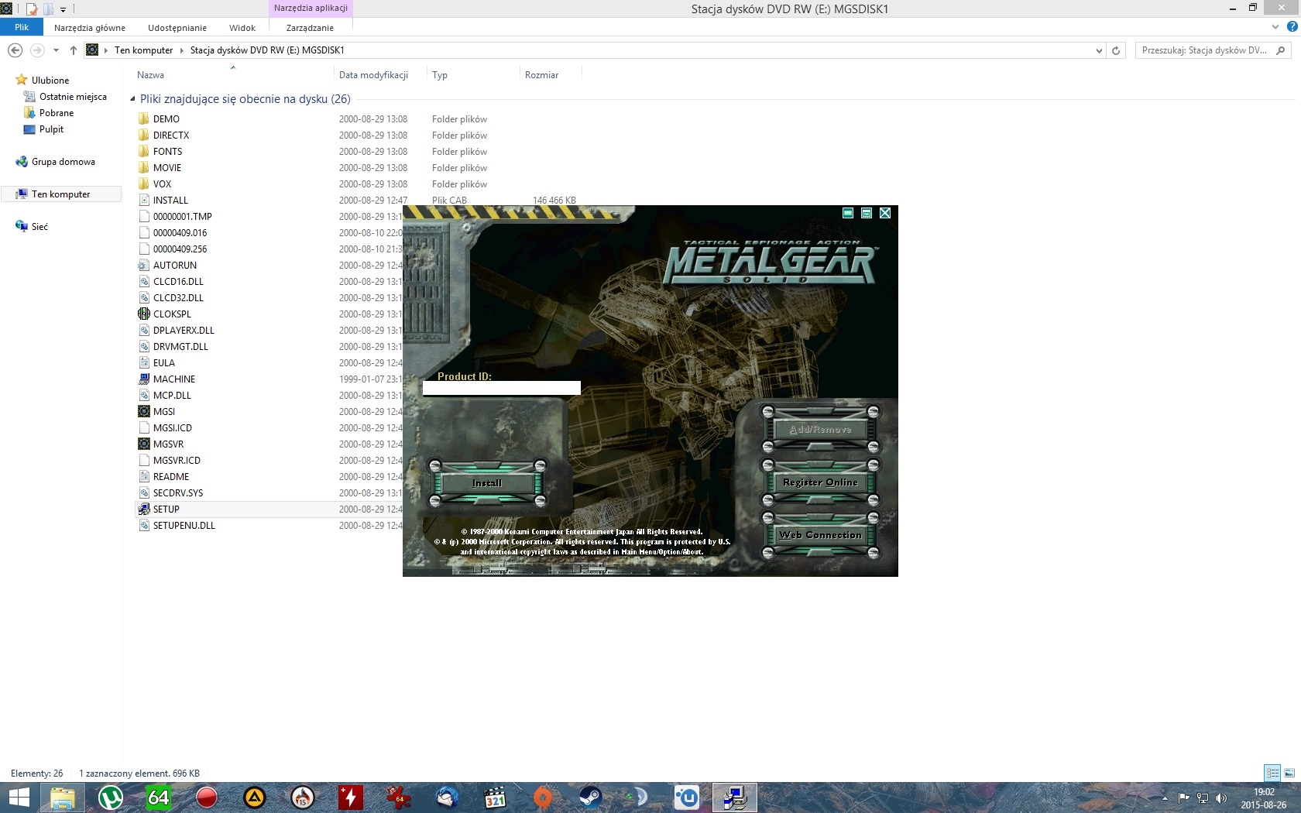Open Steam from the taskbar

coord(591,798)
